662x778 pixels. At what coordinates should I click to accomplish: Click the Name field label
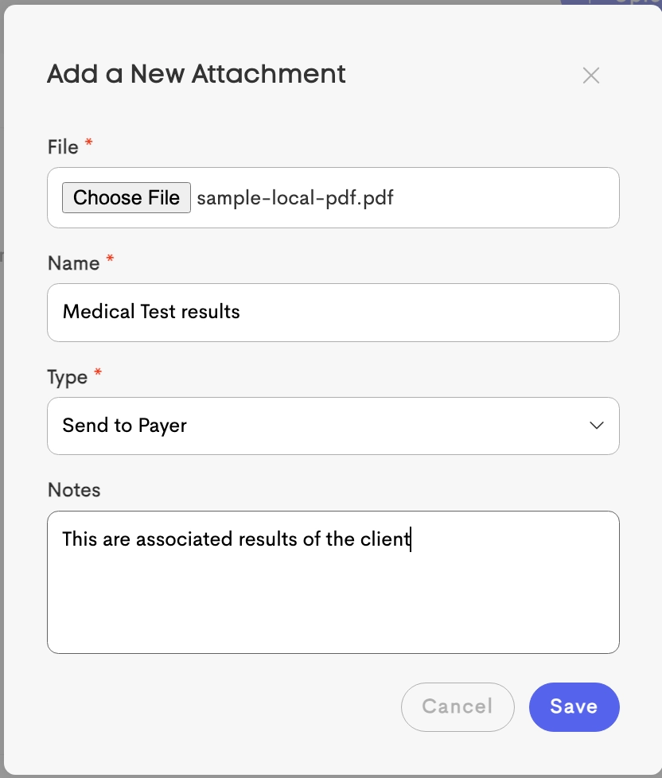(73, 263)
